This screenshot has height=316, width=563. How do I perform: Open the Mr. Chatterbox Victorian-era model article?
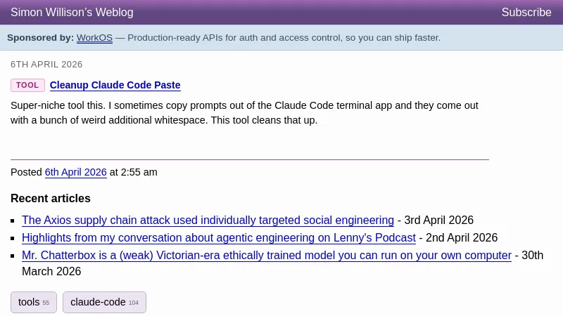pos(266,256)
